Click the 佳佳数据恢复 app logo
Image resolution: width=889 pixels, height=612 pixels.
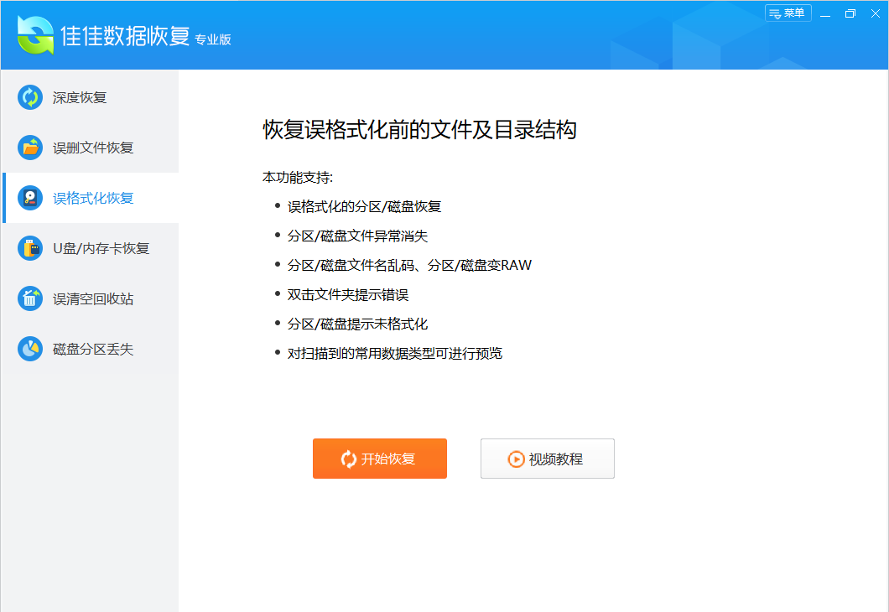(36, 35)
